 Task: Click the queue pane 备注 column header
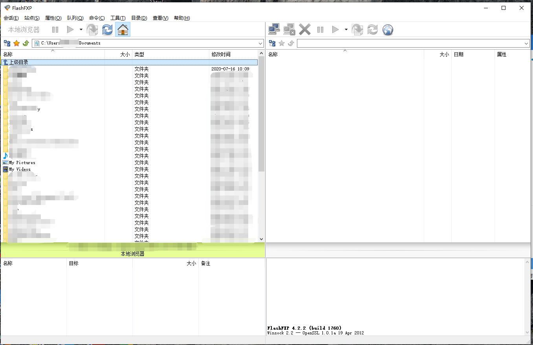point(232,263)
